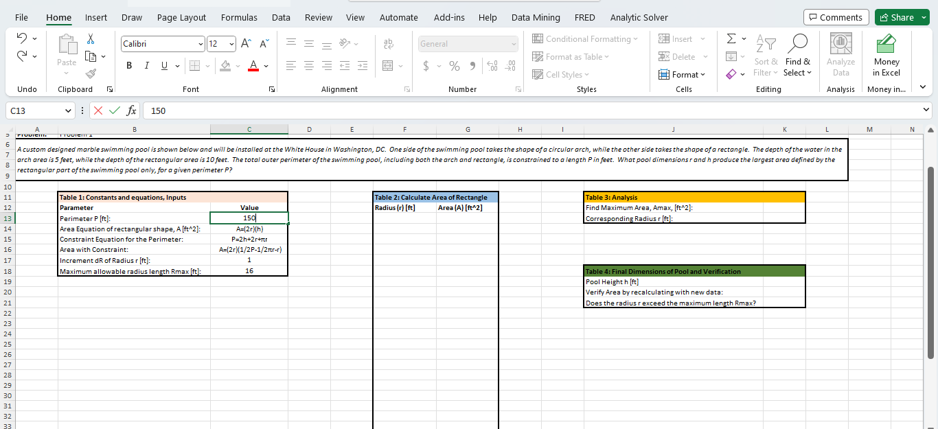The width and height of the screenshot is (938, 429).
Task: Open the Sort & Filter tool
Action: (x=766, y=55)
